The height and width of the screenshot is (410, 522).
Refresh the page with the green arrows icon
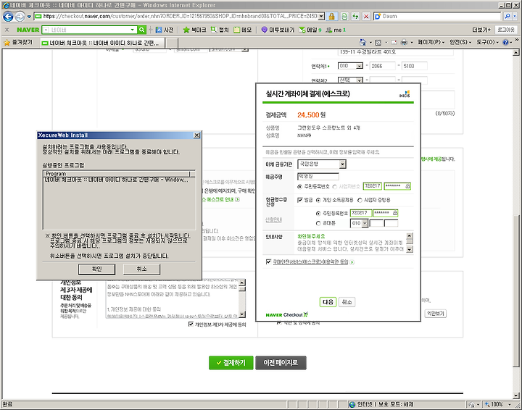pyautogui.click(x=355, y=16)
